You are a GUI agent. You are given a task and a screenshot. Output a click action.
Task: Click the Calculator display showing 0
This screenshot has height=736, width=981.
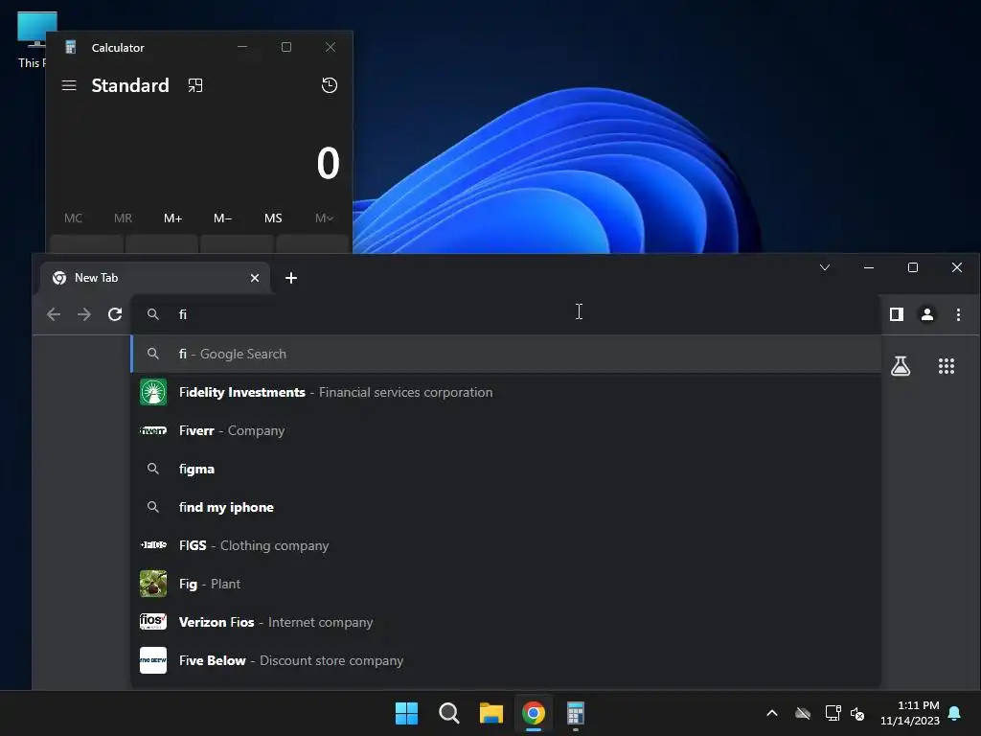[x=328, y=163]
